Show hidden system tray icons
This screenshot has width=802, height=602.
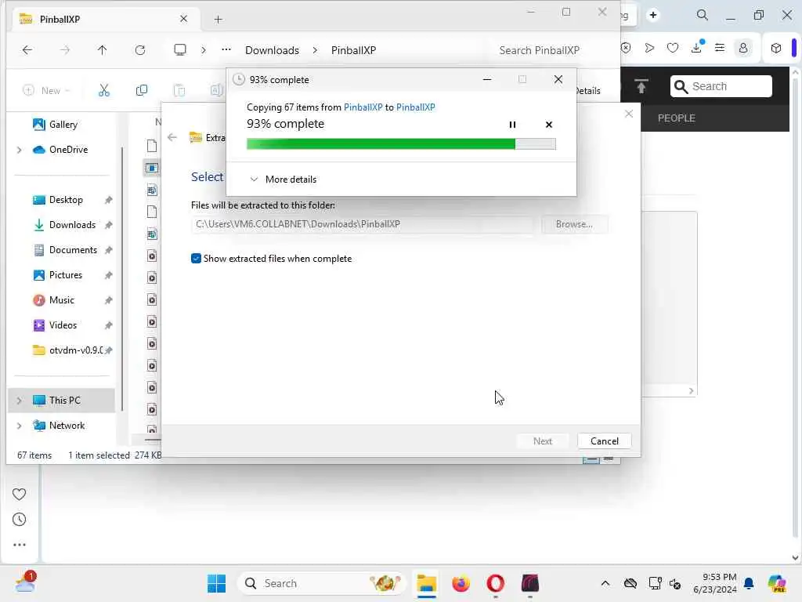tap(605, 583)
